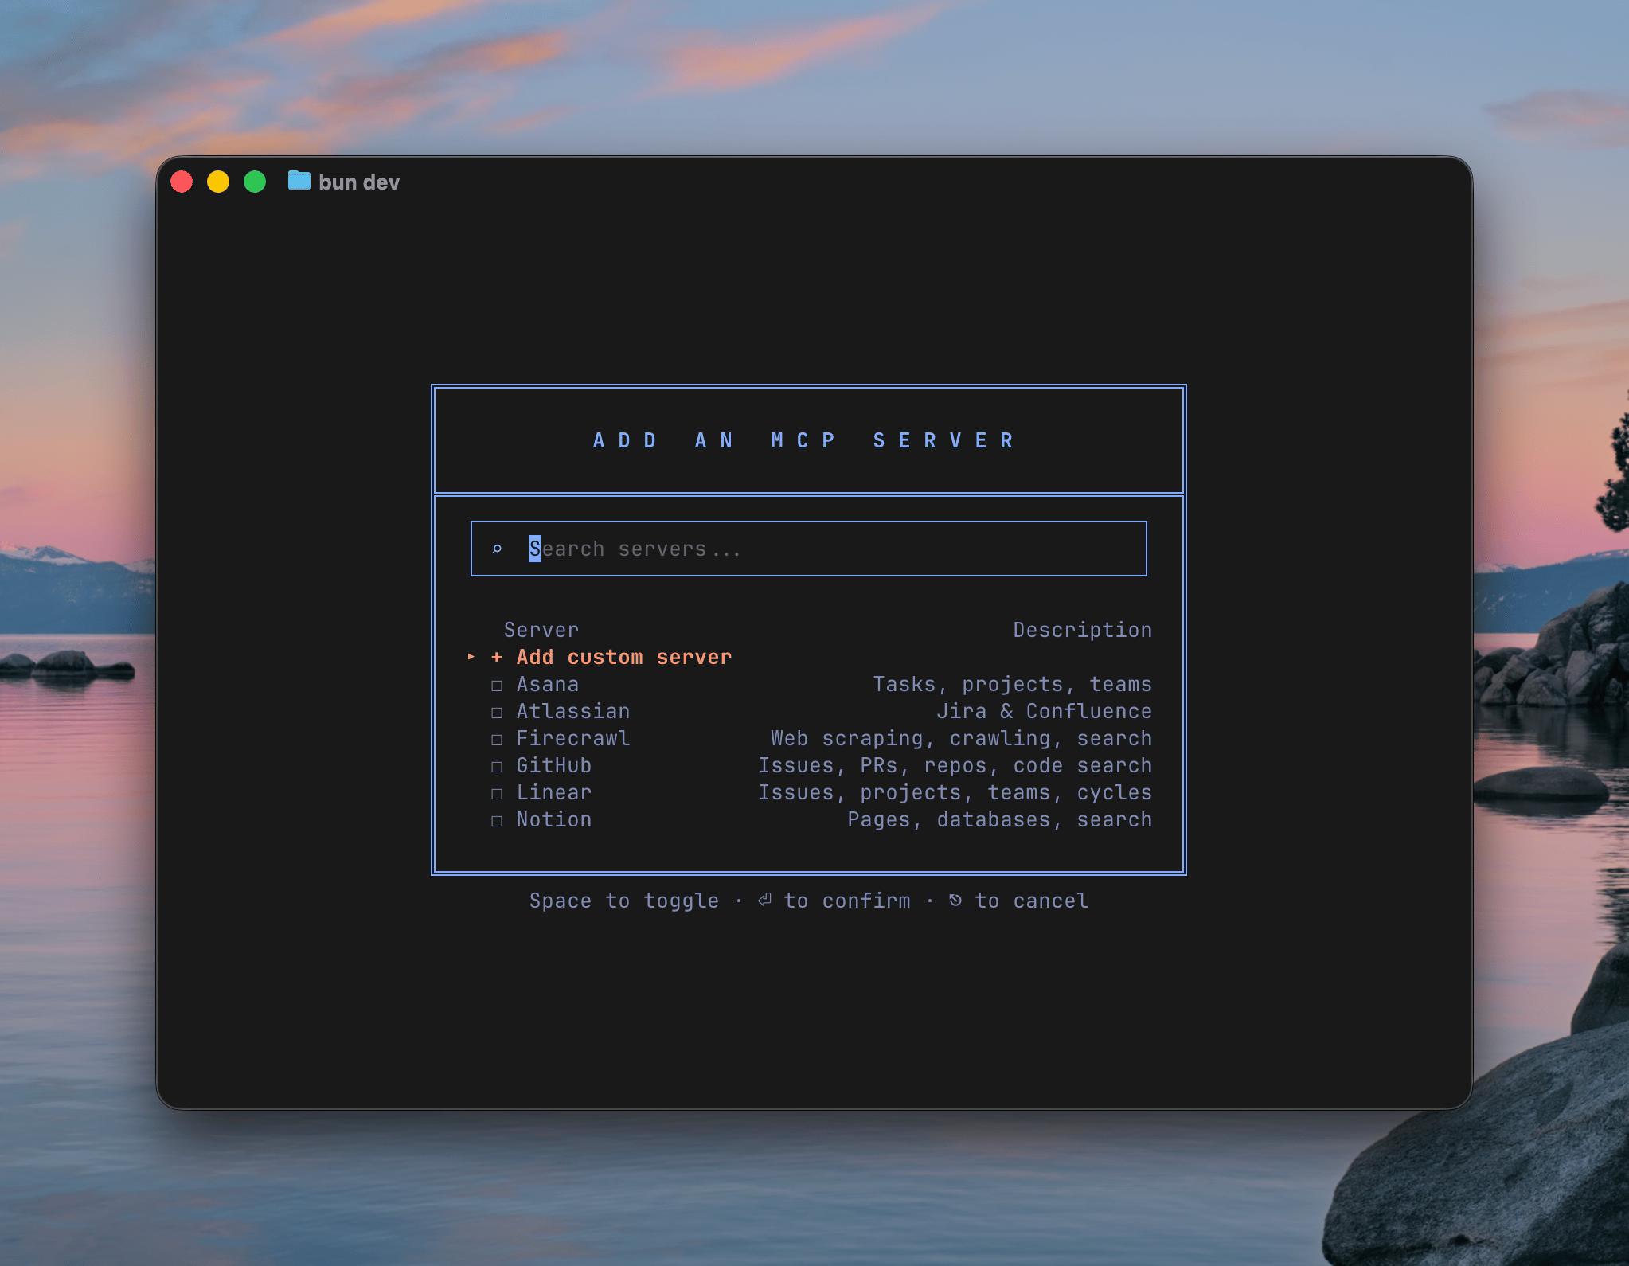The width and height of the screenshot is (1629, 1266).
Task: Select the Add custom server row
Action: [x=809, y=657]
